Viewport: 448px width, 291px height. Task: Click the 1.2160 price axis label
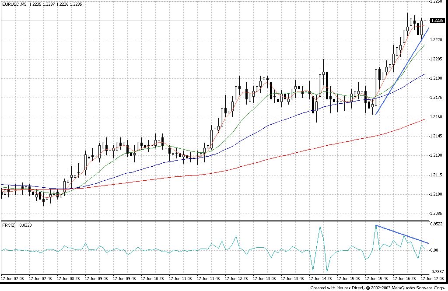coord(436,117)
